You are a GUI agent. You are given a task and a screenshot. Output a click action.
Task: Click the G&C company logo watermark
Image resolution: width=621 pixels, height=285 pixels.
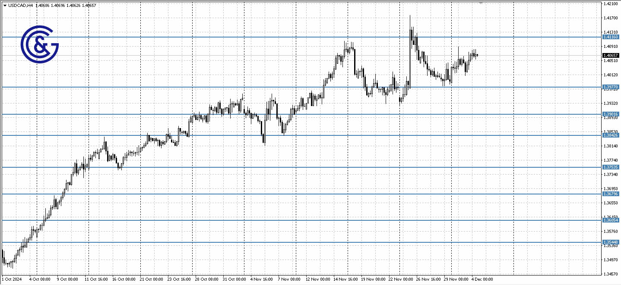pyautogui.click(x=39, y=45)
